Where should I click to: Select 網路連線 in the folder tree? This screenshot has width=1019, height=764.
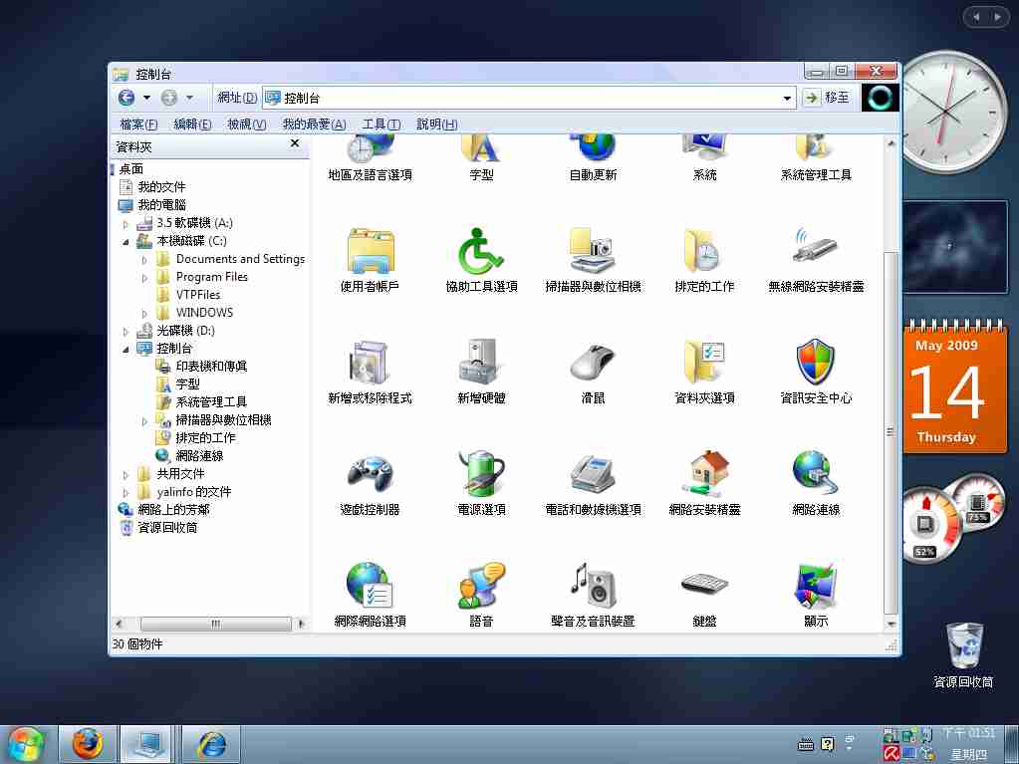pyautogui.click(x=199, y=456)
